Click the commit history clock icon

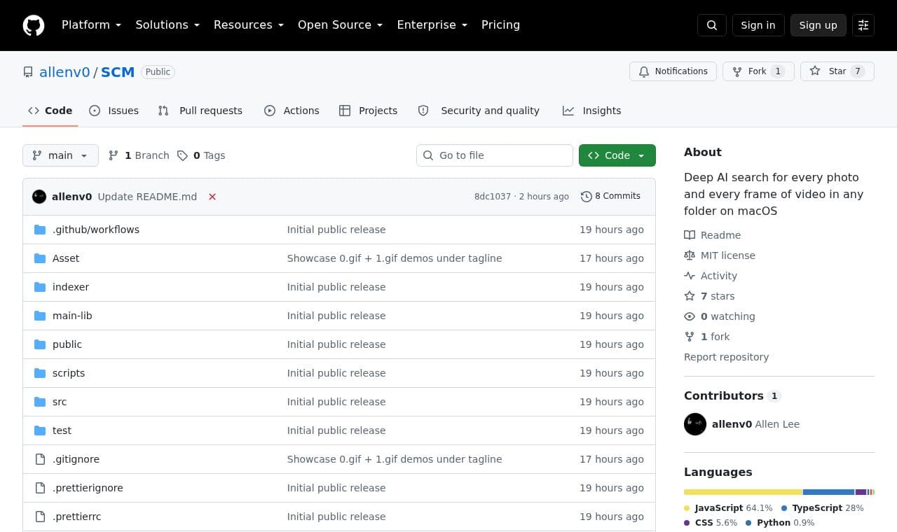click(587, 197)
